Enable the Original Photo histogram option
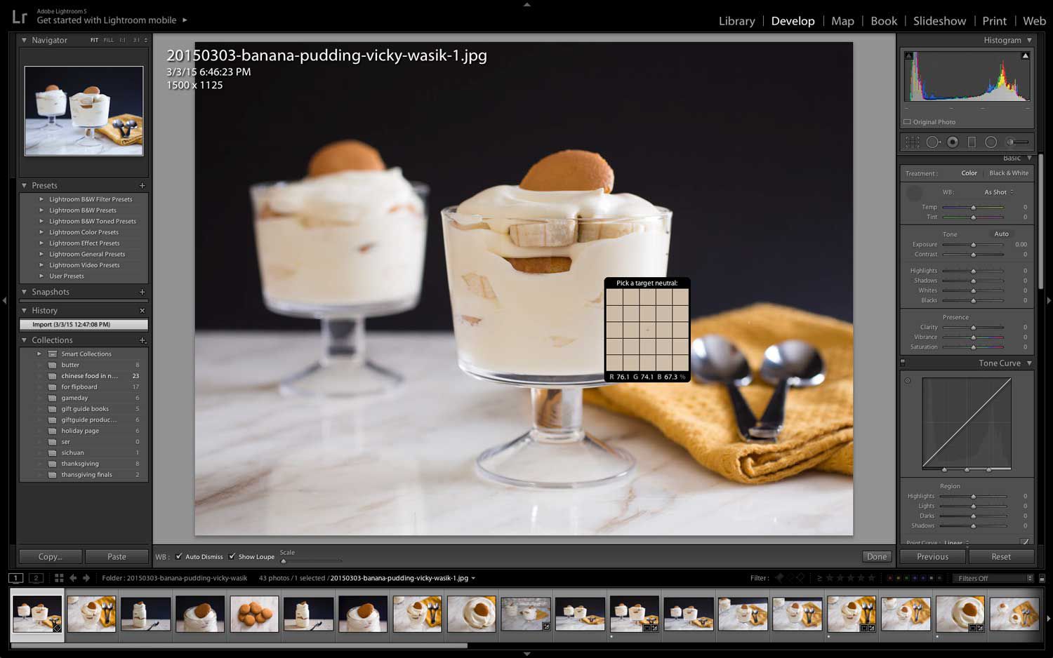Image resolution: width=1053 pixels, height=658 pixels. click(x=906, y=121)
